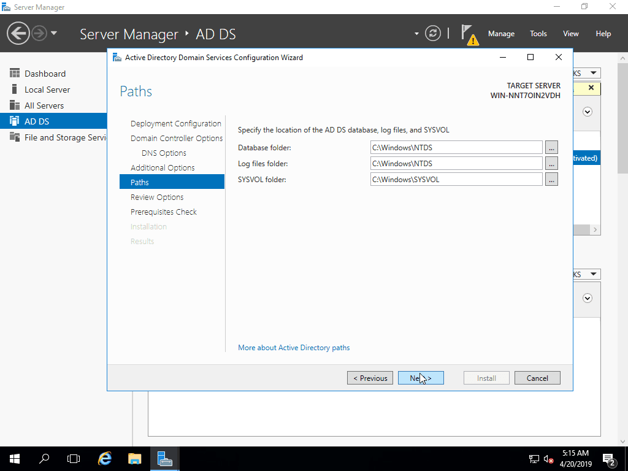Screen dimensions: 628x471
Task: Select All Servers in the sidebar
Action: click(54, 105)
